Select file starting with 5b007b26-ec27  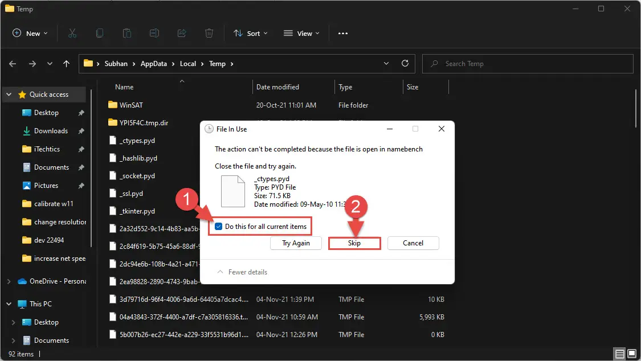pyautogui.click(x=183, y=334)
